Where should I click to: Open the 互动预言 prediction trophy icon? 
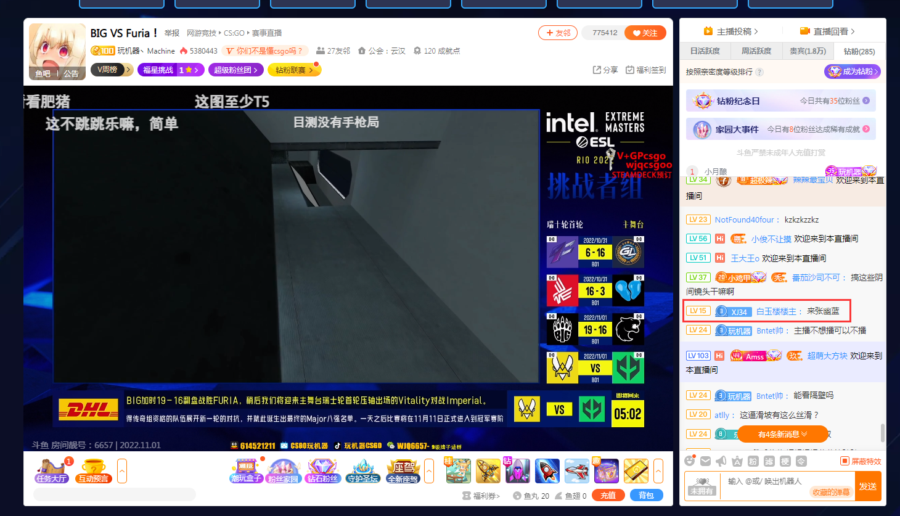pyautogui.click(x=94, y=470)
